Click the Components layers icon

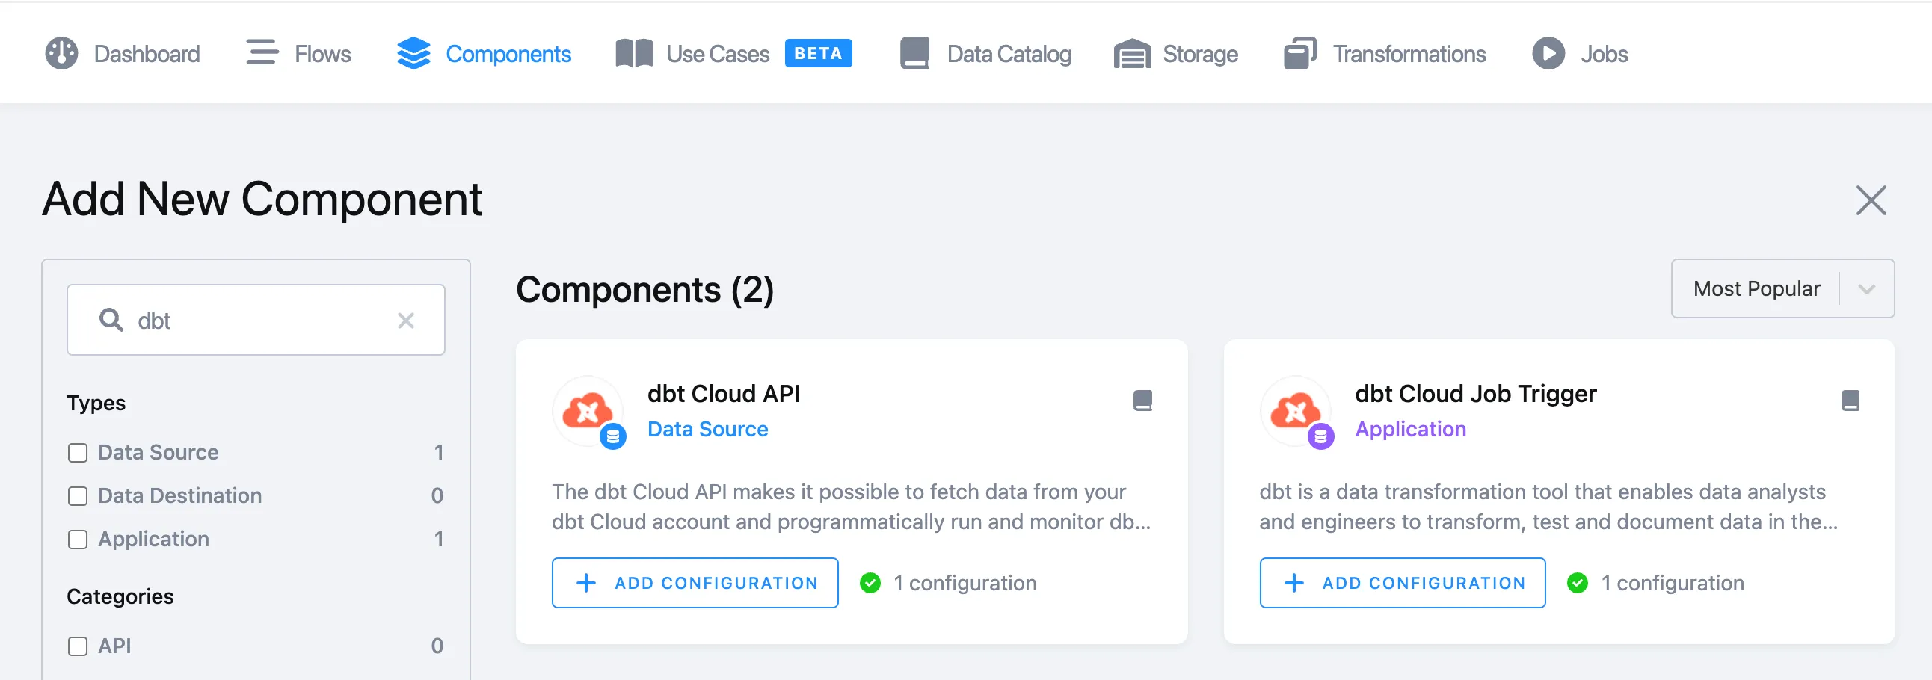click(413, 53)
